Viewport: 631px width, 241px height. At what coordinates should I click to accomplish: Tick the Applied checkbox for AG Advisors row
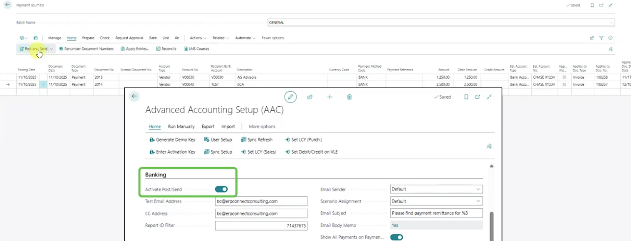click(x=564, y=77)
